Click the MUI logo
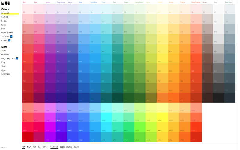240x150 pixels. point(5,3)
